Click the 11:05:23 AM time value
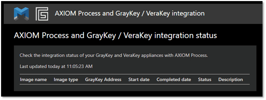The image size is (266, 100). (x=79, y=66)
